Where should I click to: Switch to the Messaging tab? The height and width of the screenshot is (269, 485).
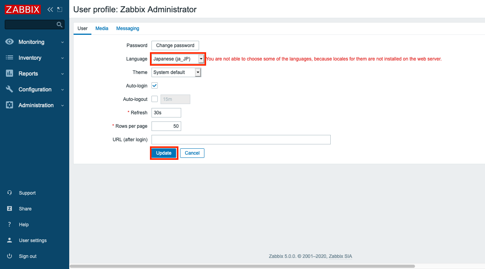(x=128, y=28)
